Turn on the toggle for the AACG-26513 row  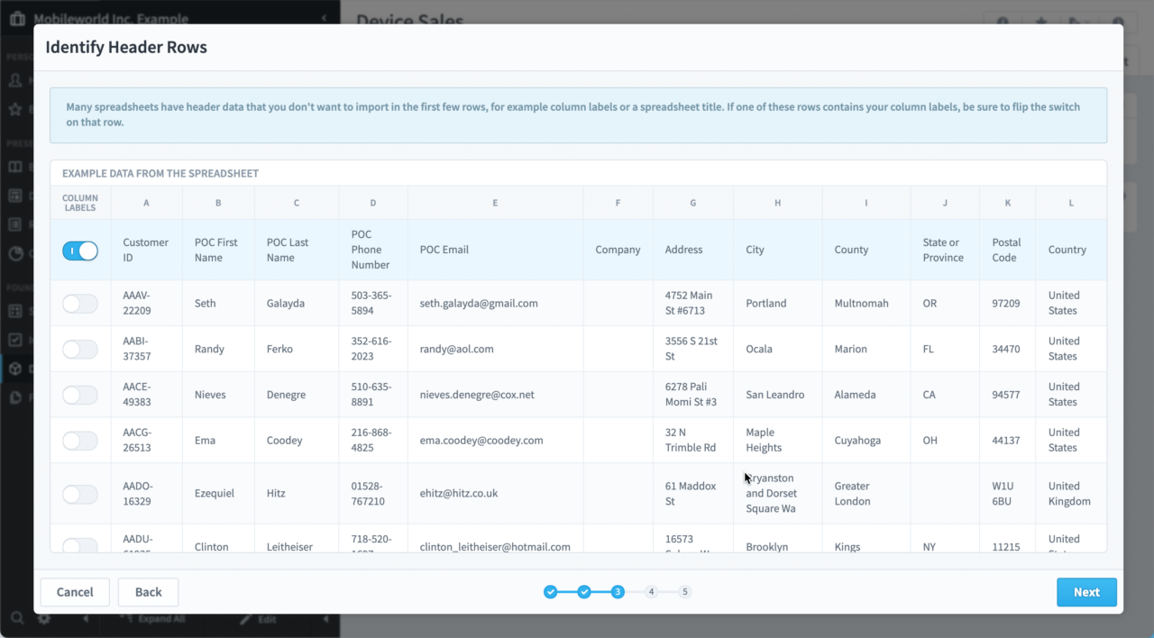80,441
